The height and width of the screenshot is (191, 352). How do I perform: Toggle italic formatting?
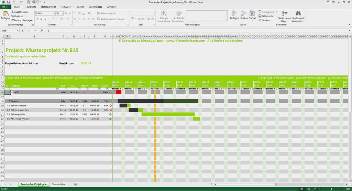click(41, 19)
